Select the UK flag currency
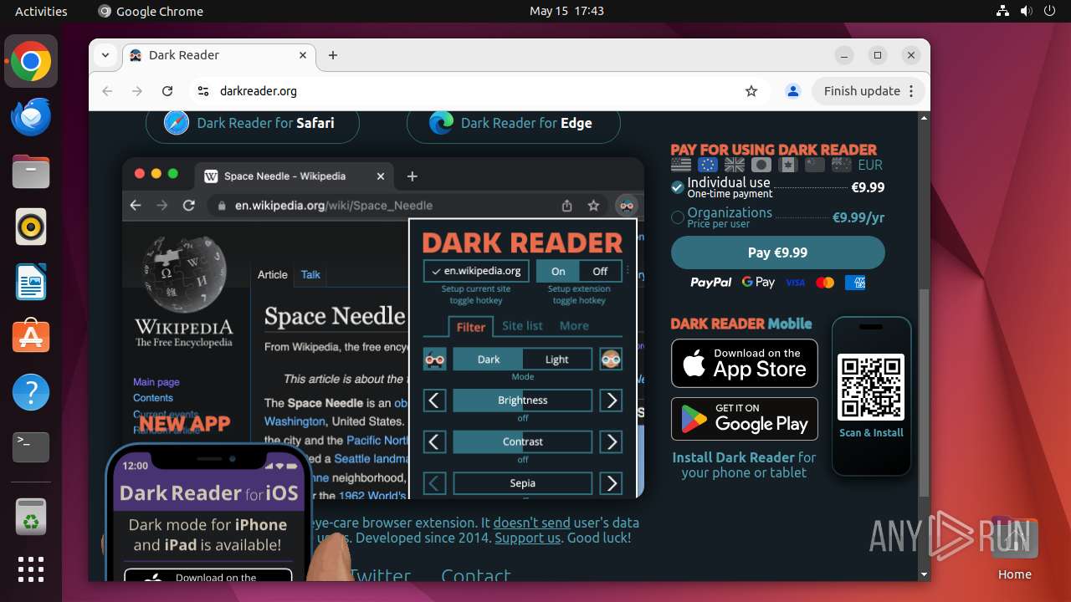The image size is (1071, 602). 735,165
